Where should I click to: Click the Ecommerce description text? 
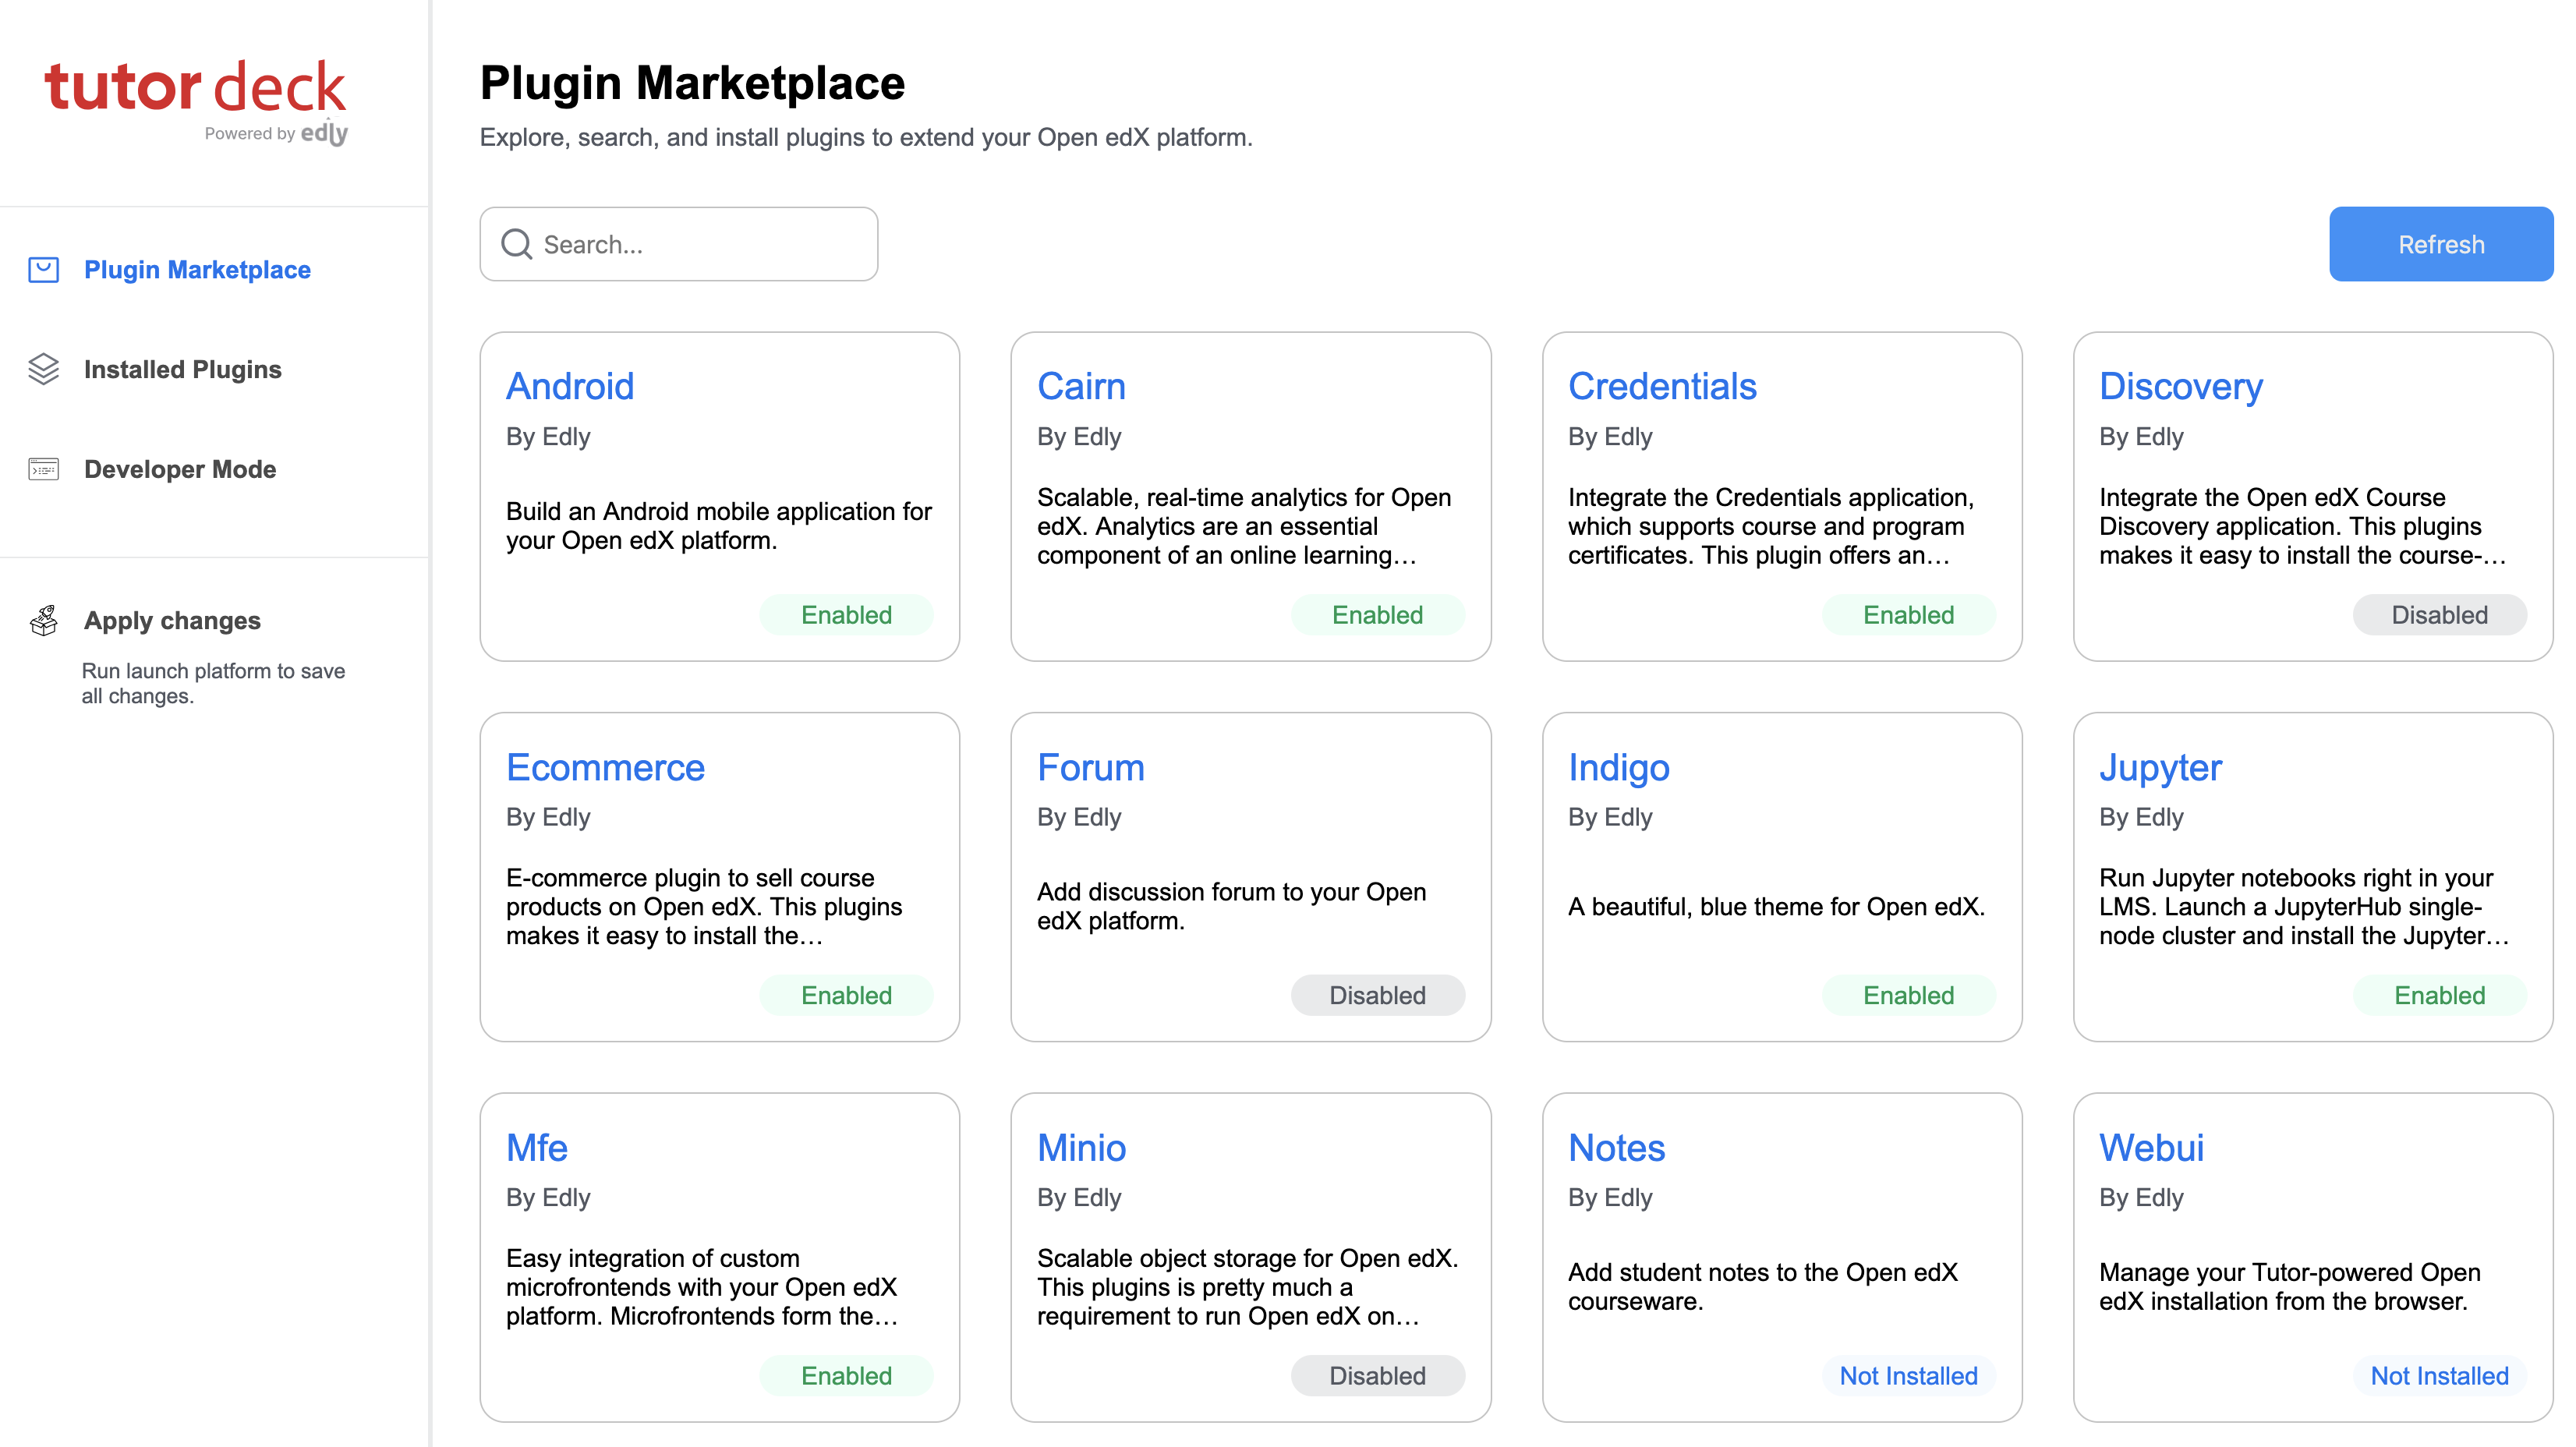click(704, 906)
